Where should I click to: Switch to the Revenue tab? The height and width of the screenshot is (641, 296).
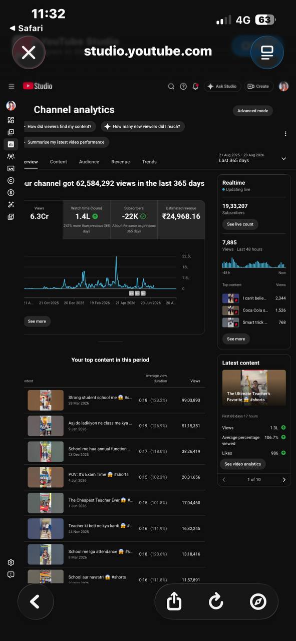[x=121, y=162]
